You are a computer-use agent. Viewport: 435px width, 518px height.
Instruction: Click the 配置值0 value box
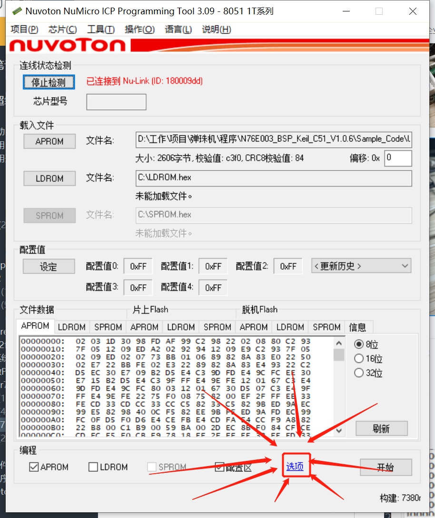click(x=138, y=266)
